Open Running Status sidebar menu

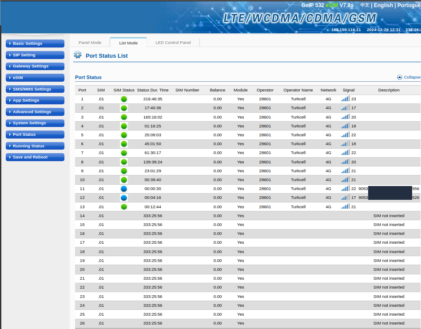(x=35, y=146)
